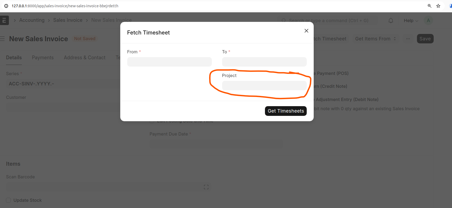Viewport: 452px width, 208px height.
Task: Click the From date field
Action: tap(169, 62)
